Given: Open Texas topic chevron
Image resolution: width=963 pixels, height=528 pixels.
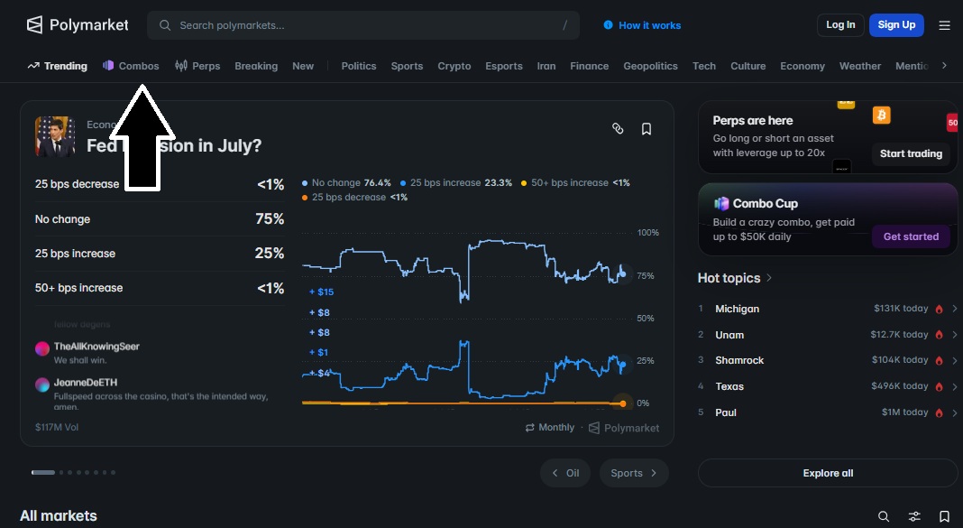Looking at the screenshot, I should click(x=954, y=386).
